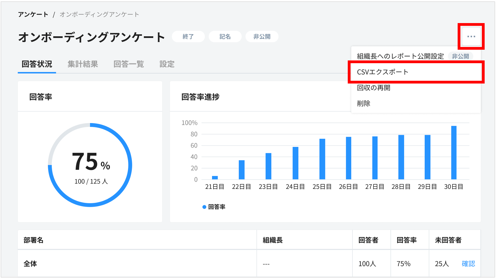Click the アンケート breadcrumb link
This screenshot has height=278, width=496.
(32, 14)
